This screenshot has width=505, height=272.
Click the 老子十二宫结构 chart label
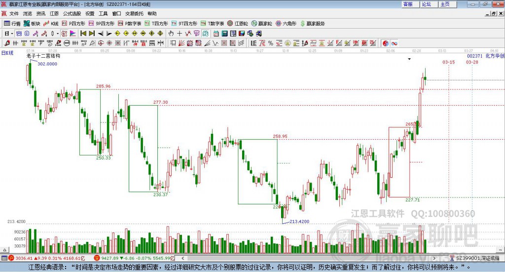click(x=43, y=56)
